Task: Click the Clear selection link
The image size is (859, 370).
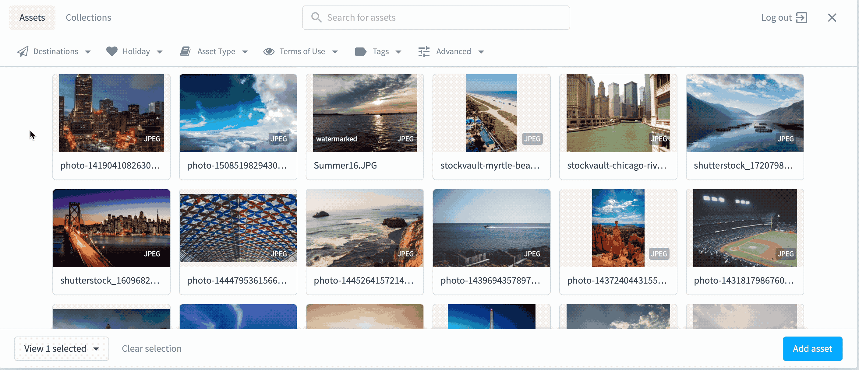Action: (x=152, y=348)
